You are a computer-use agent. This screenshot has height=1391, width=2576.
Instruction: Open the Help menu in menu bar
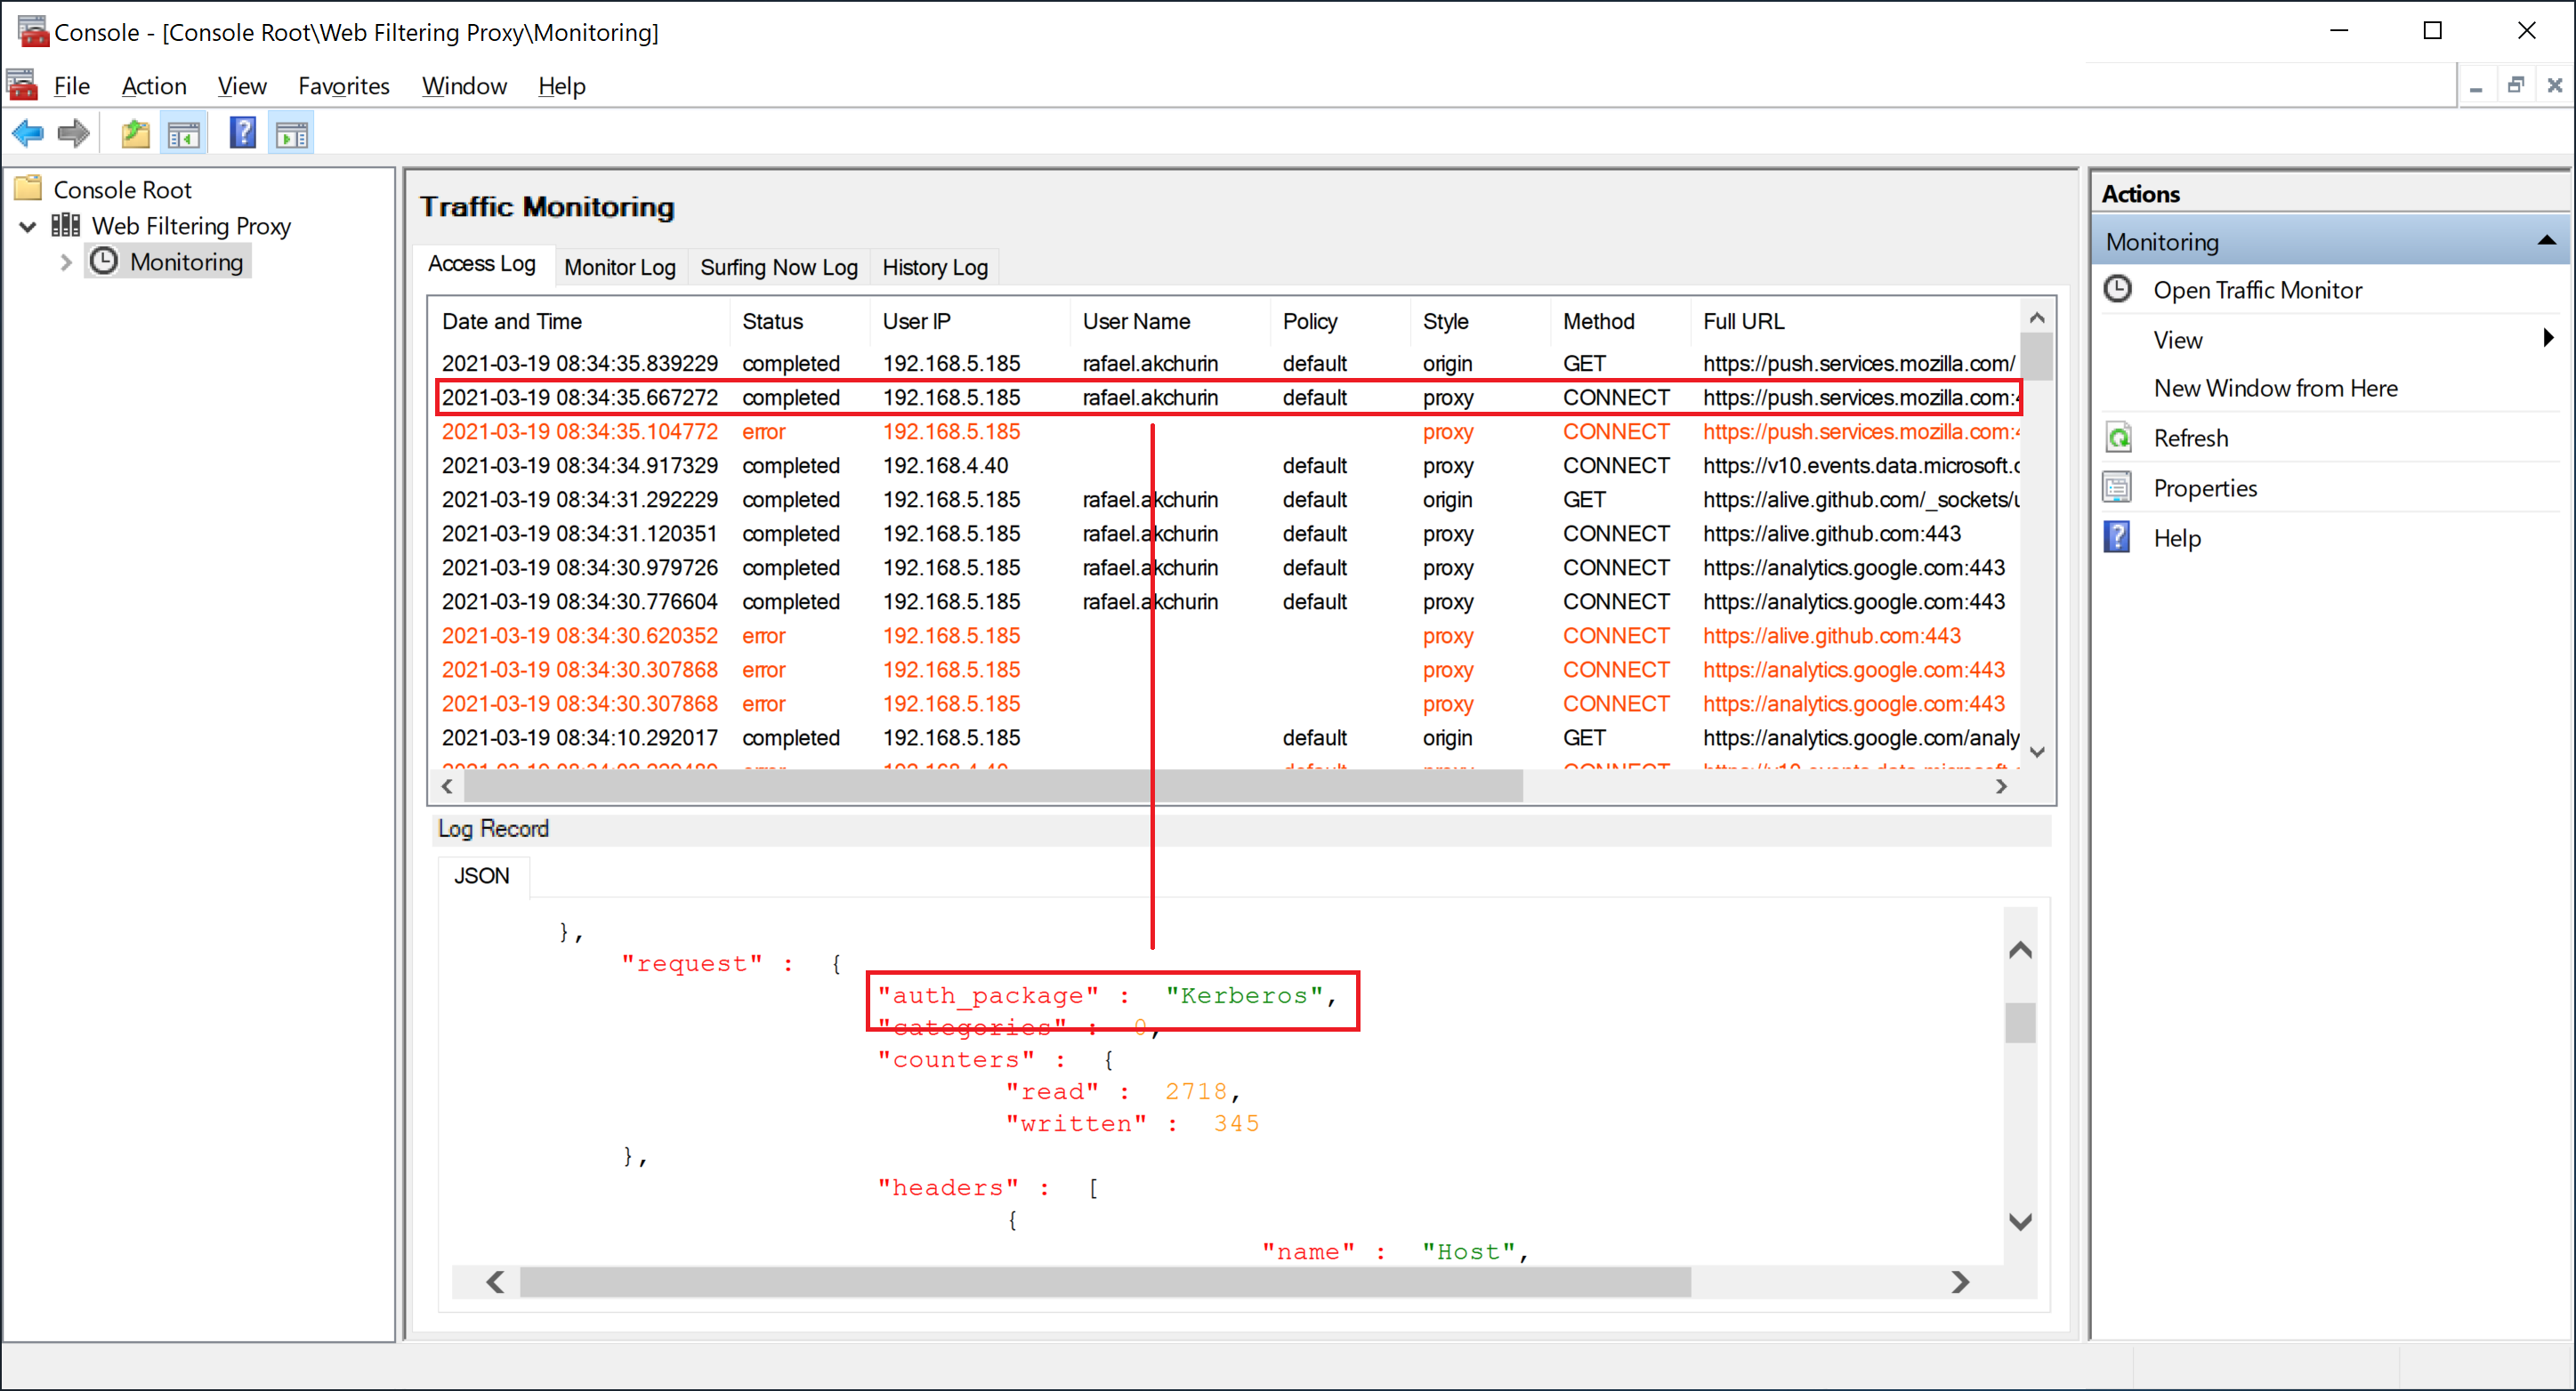coord(561,86)
